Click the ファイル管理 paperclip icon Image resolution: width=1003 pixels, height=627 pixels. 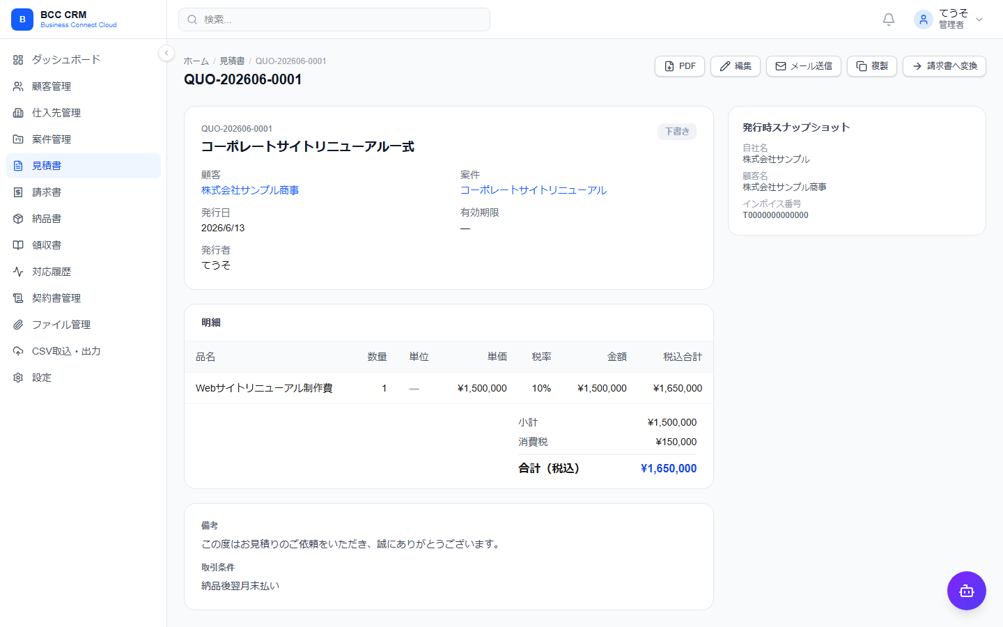(18, 325)
